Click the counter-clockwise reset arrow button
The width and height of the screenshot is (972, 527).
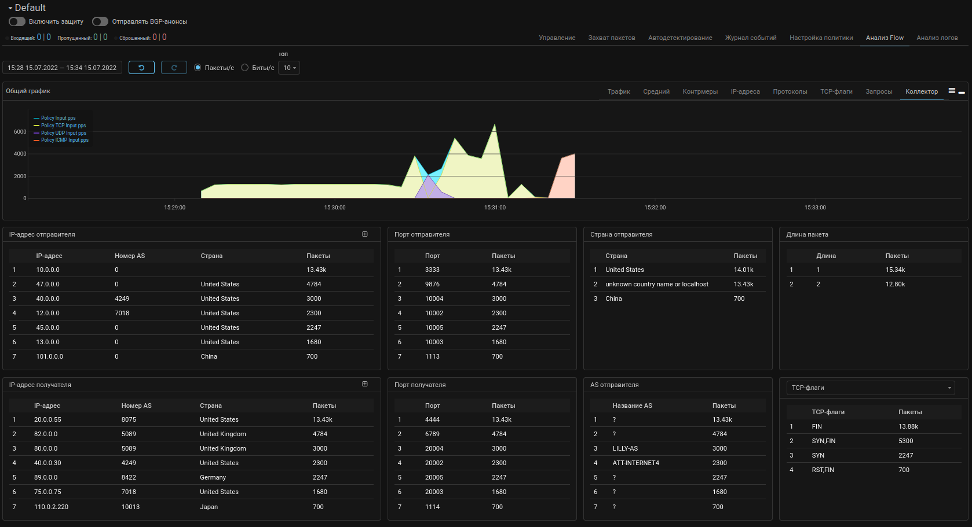[x=141, y=68]
